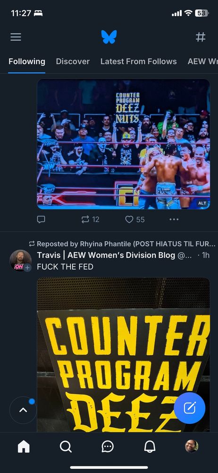The image size is (218, 473).
Task: Open the three-dot post options menu
Action: [174, 219]
